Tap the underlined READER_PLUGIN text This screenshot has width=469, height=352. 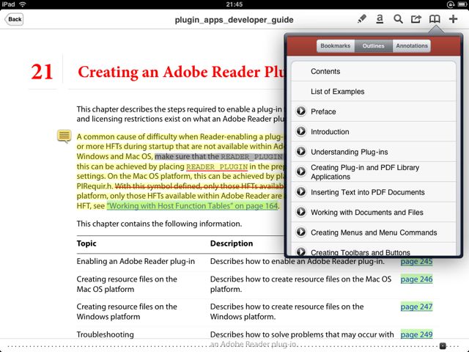tap(217, 166)
